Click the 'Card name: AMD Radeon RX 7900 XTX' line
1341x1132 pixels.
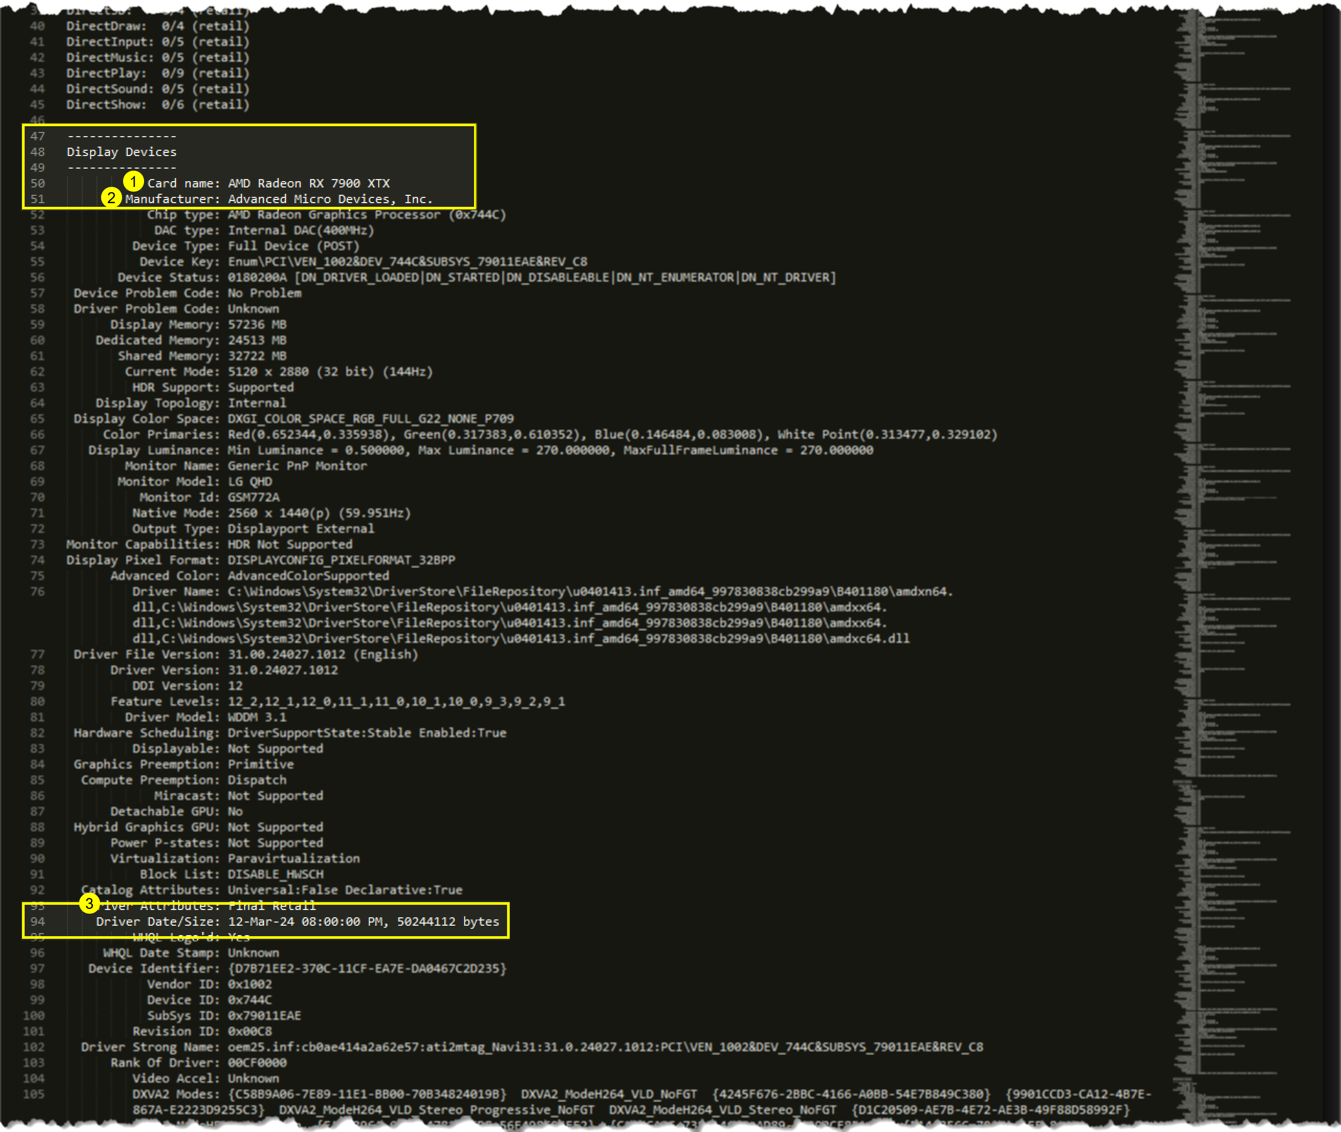pos(268,184)
